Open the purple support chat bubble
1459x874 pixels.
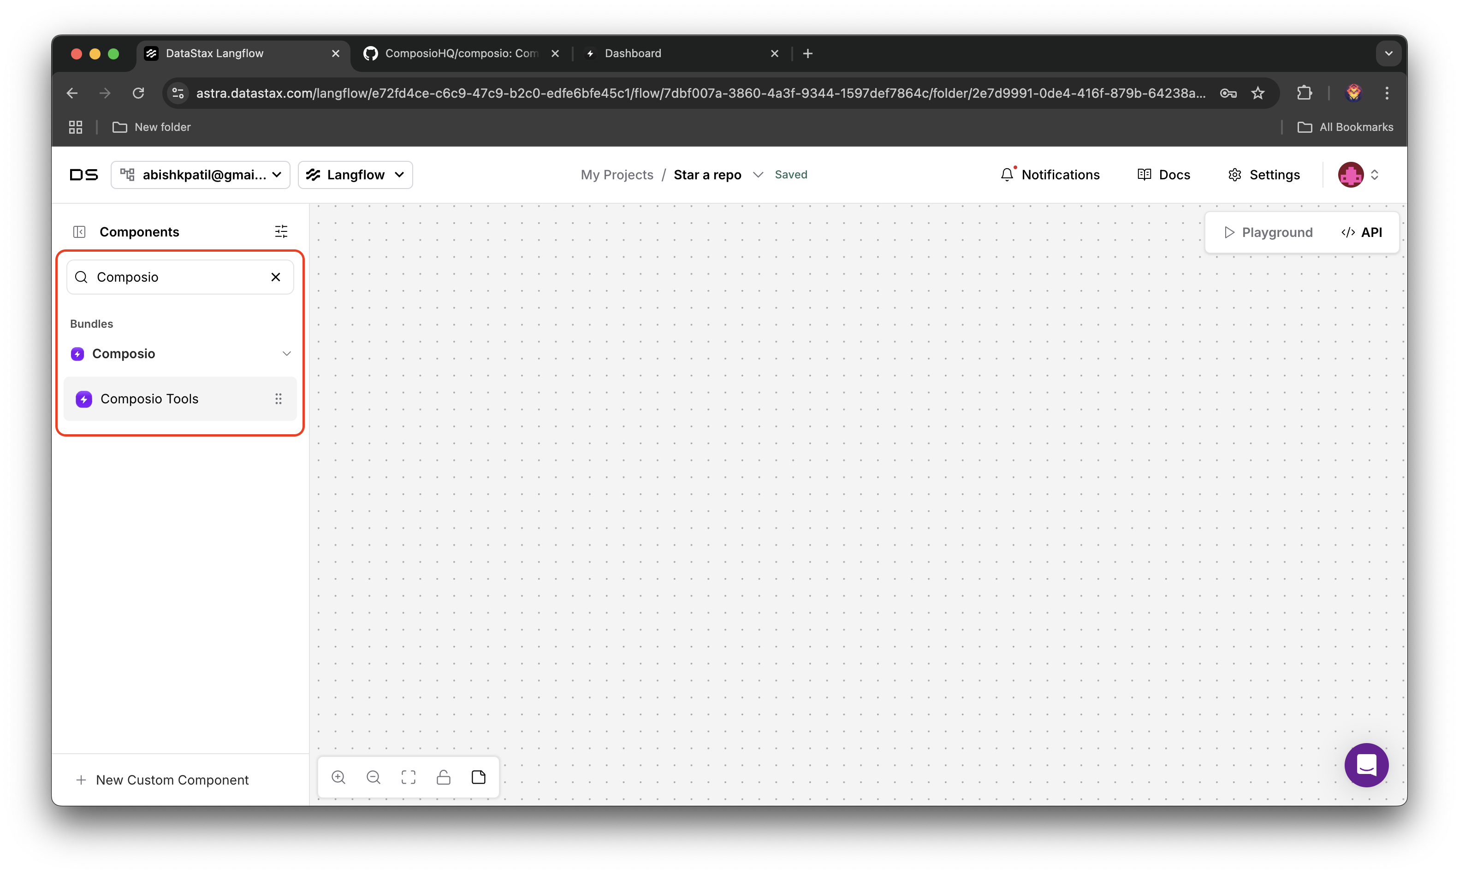pos(1366,765)
